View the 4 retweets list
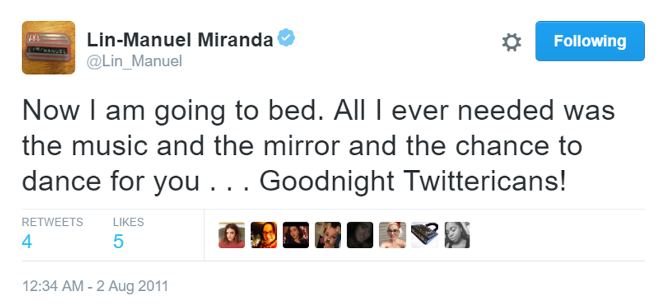 click(x=27, y=242)
